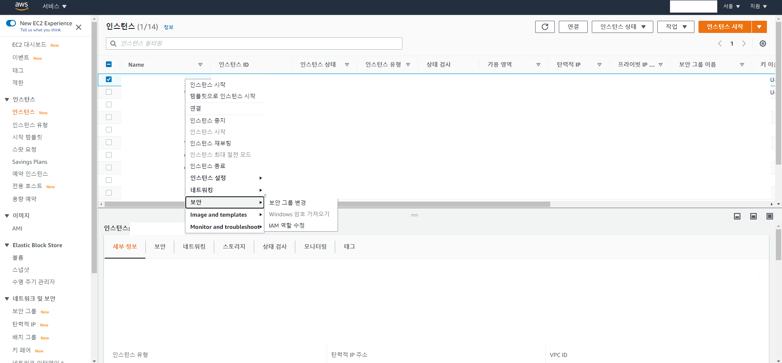Click the search magnifier icon
Image resolution: width=782 pixels, height=363 pixels.
click(113, 43)
